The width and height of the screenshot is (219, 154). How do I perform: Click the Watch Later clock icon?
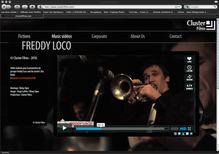(x=189, y=68)
